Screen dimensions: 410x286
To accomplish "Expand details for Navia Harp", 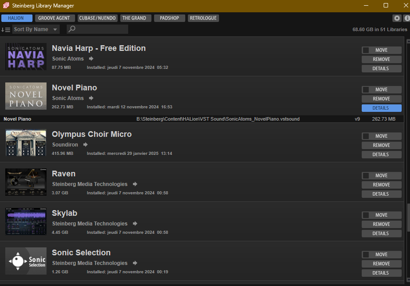I will pos(381,68).
